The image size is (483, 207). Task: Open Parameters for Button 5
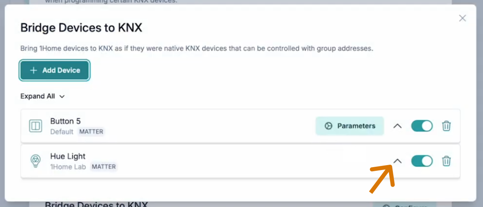click(350, 126)
